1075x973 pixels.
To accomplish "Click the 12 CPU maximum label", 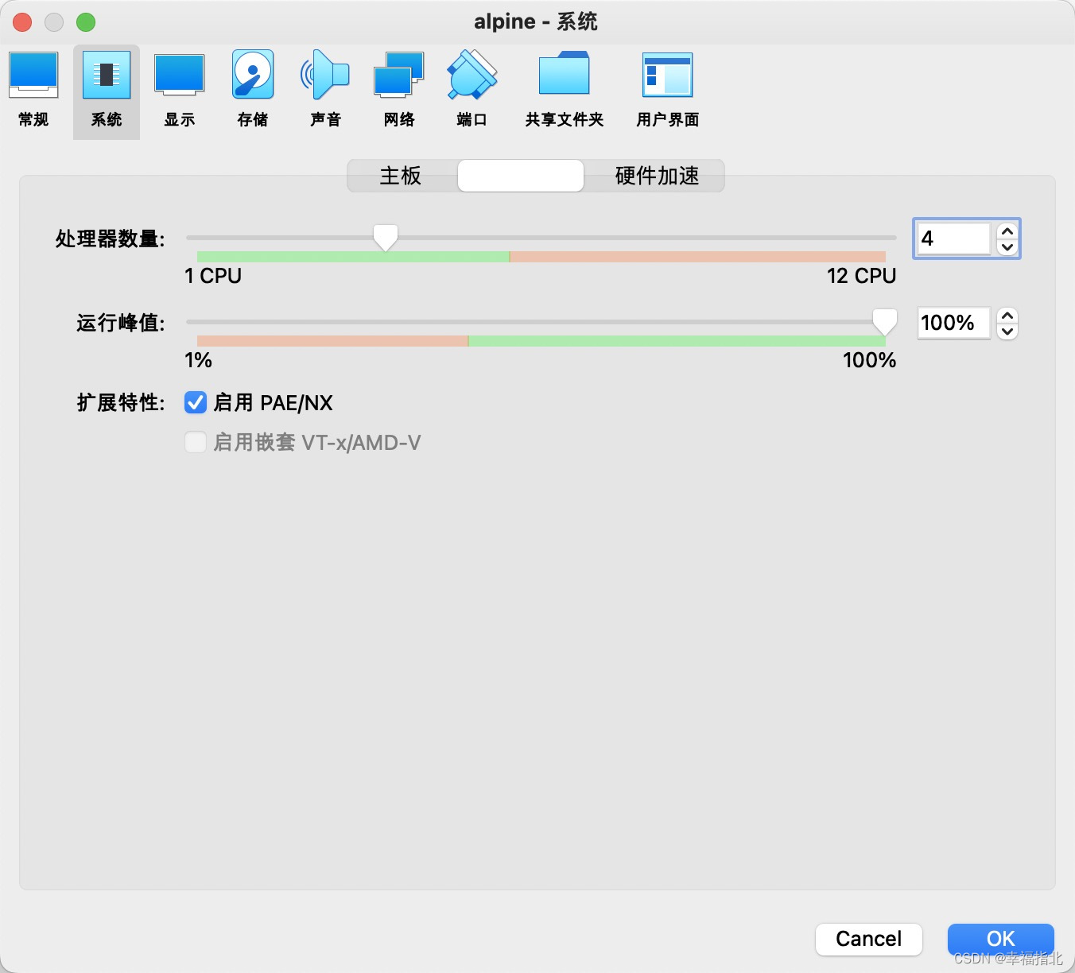I will point(861,276).
